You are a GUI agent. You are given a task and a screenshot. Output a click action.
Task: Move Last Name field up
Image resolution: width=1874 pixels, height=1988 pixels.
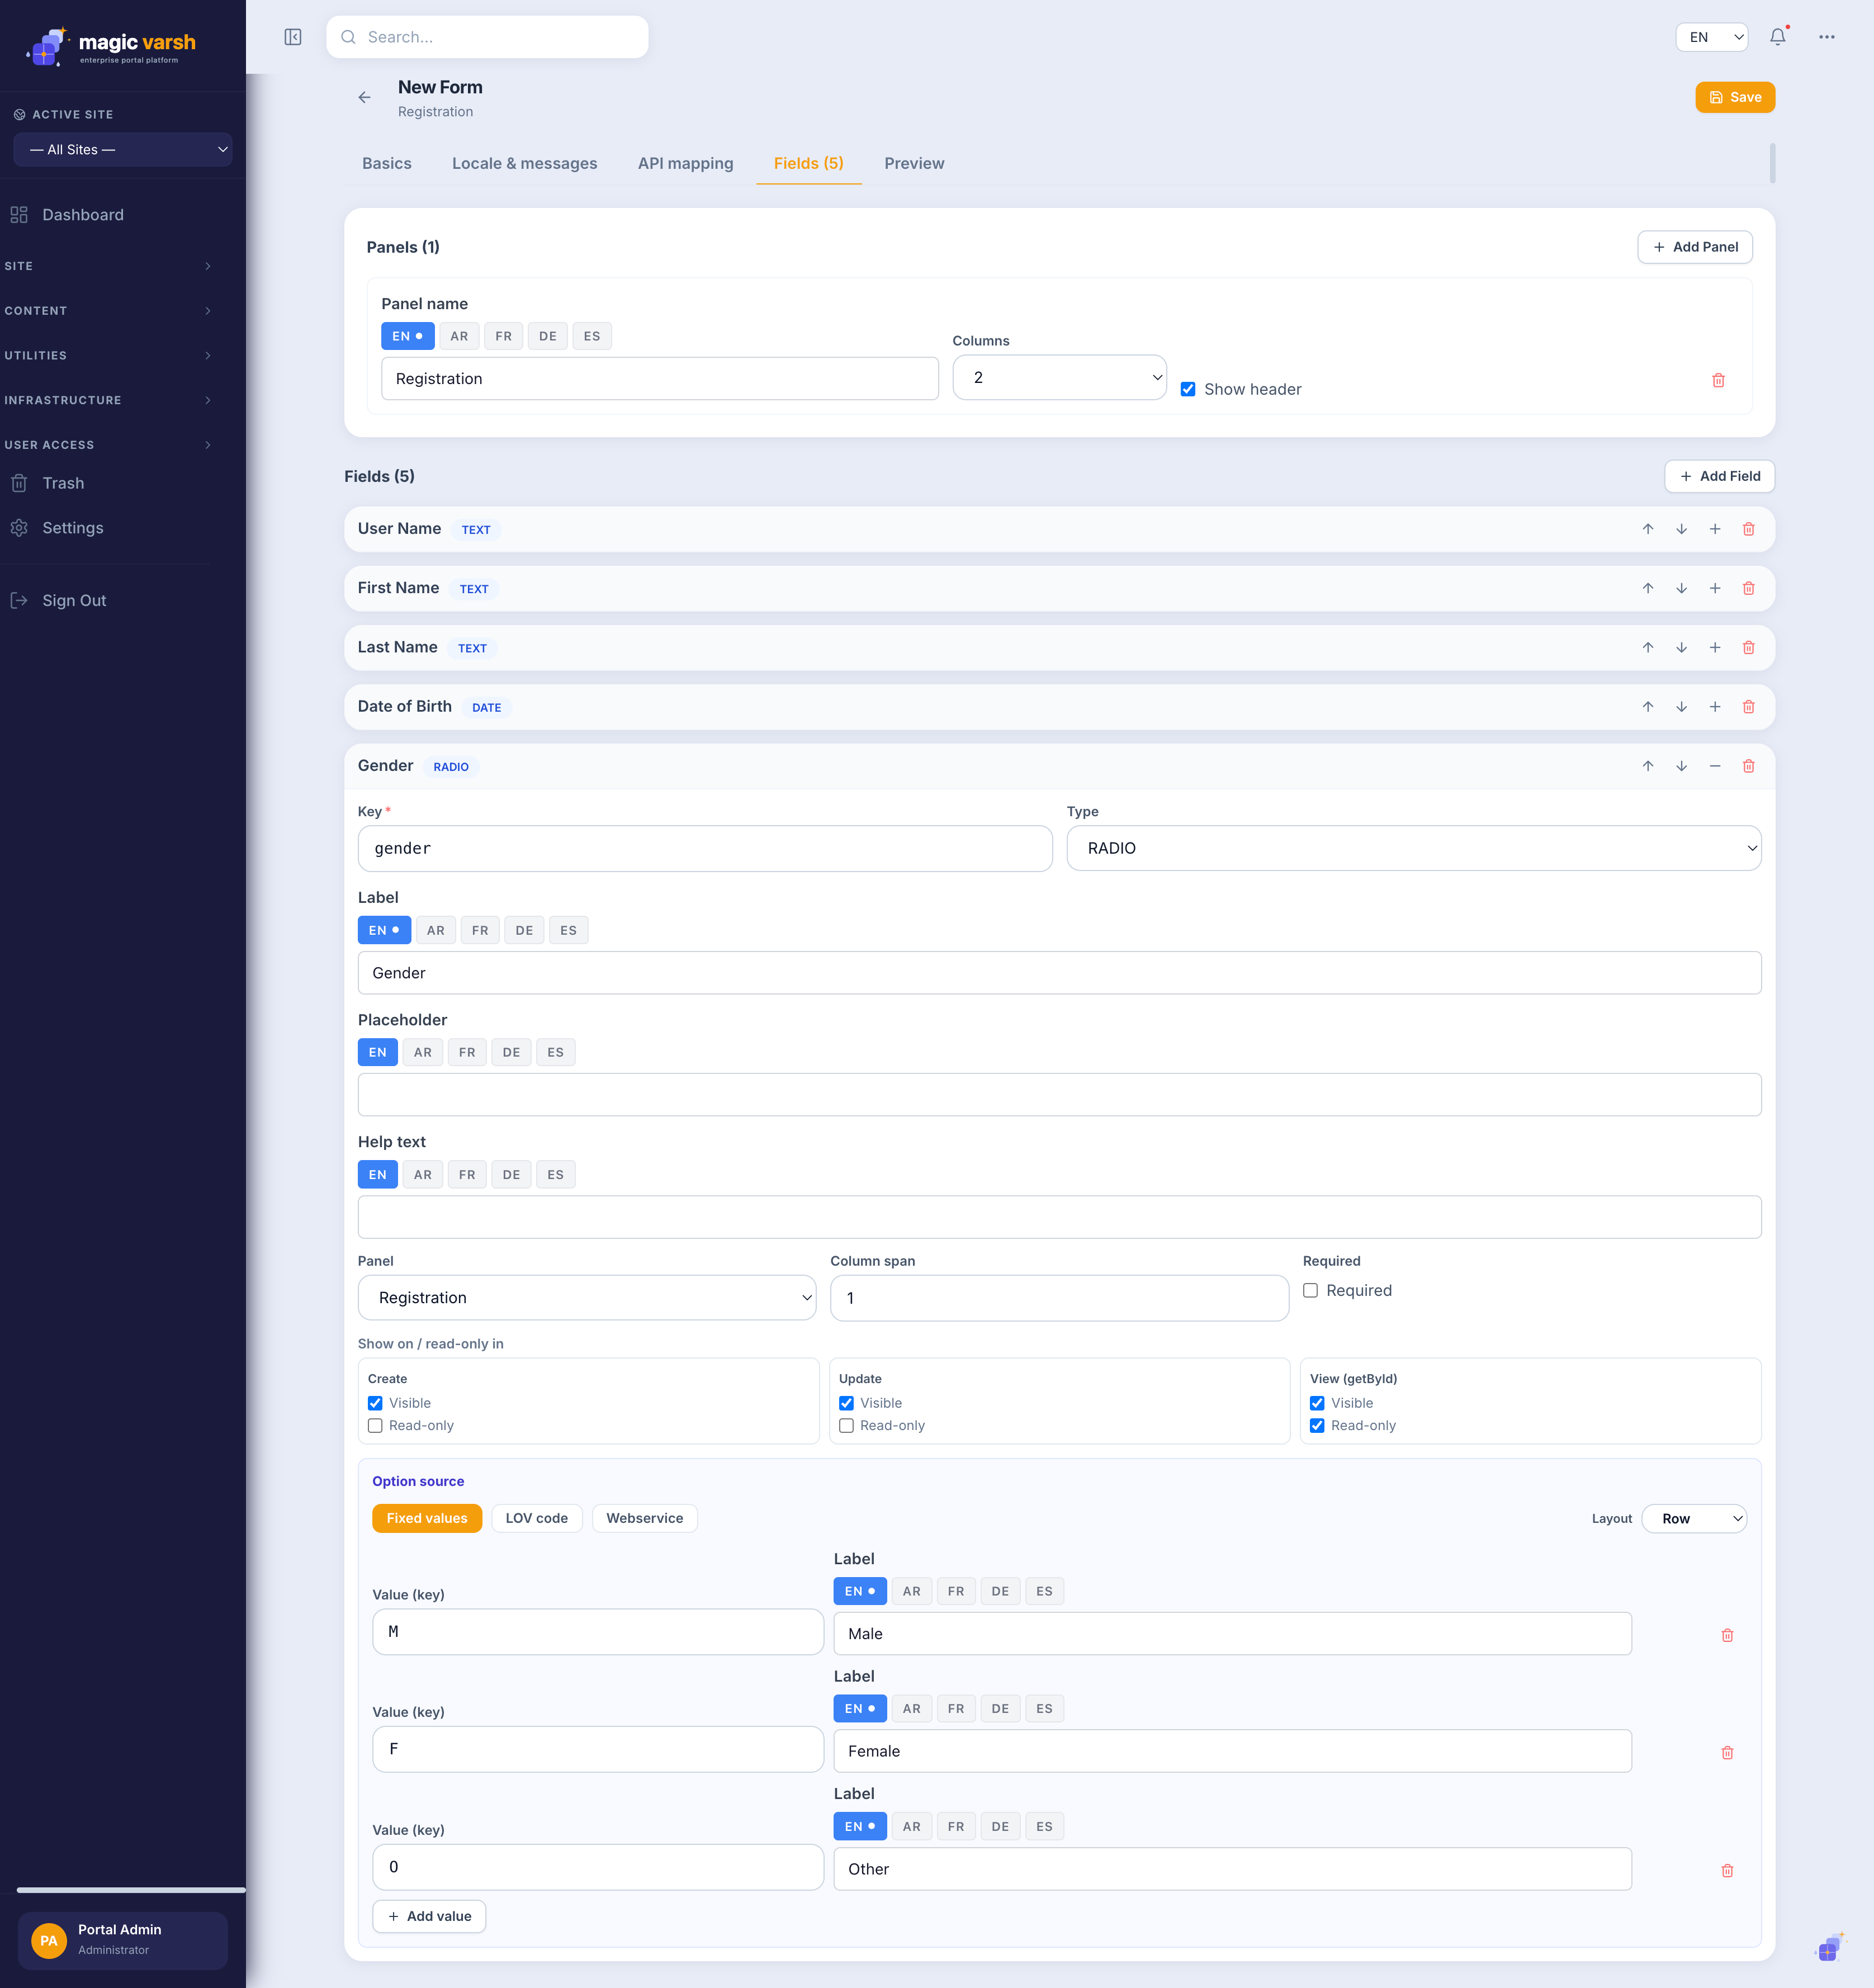[1648, 647]
